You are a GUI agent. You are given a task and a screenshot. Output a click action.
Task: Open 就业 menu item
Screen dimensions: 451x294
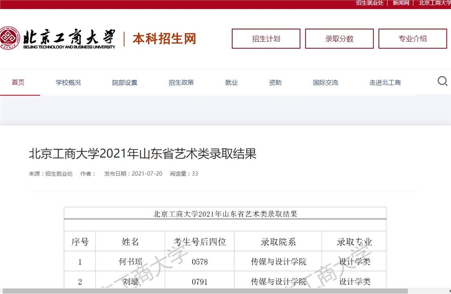(x=231, y=83)
